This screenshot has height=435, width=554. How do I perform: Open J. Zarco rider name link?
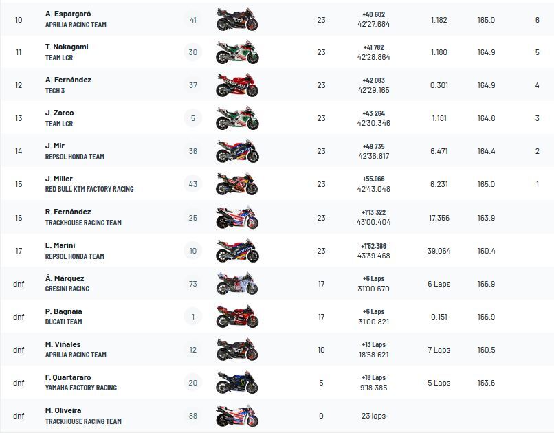60,113
